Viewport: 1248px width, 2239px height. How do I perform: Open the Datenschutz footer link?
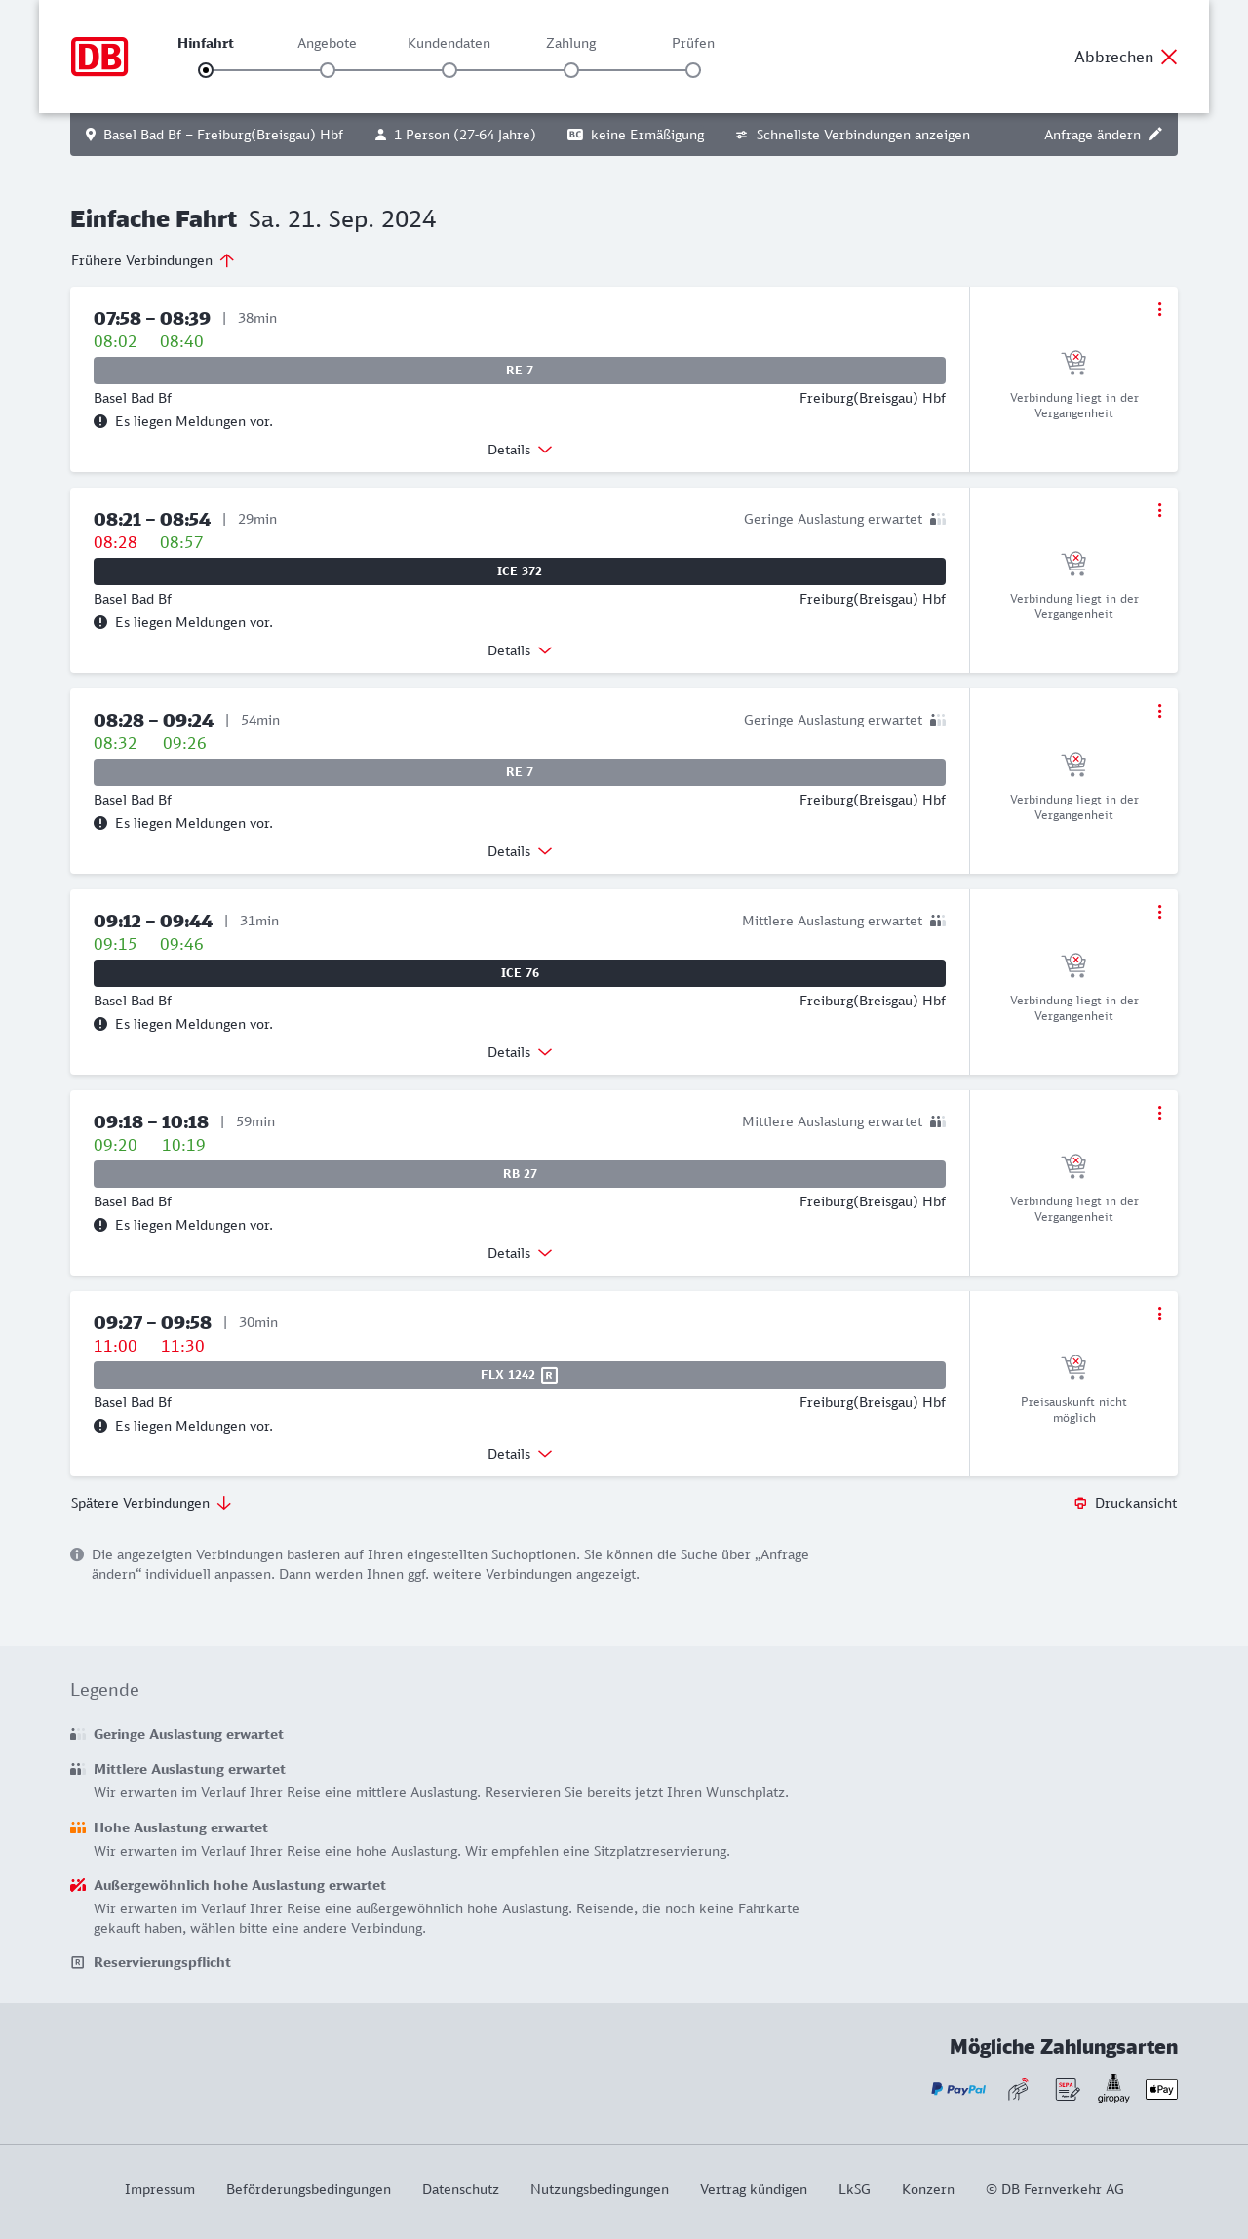460,2189
